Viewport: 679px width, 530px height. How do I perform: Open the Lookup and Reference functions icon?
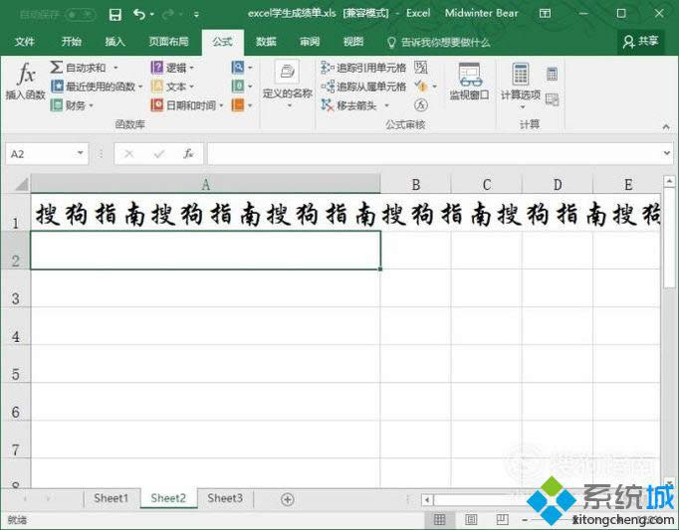point(238,67)
